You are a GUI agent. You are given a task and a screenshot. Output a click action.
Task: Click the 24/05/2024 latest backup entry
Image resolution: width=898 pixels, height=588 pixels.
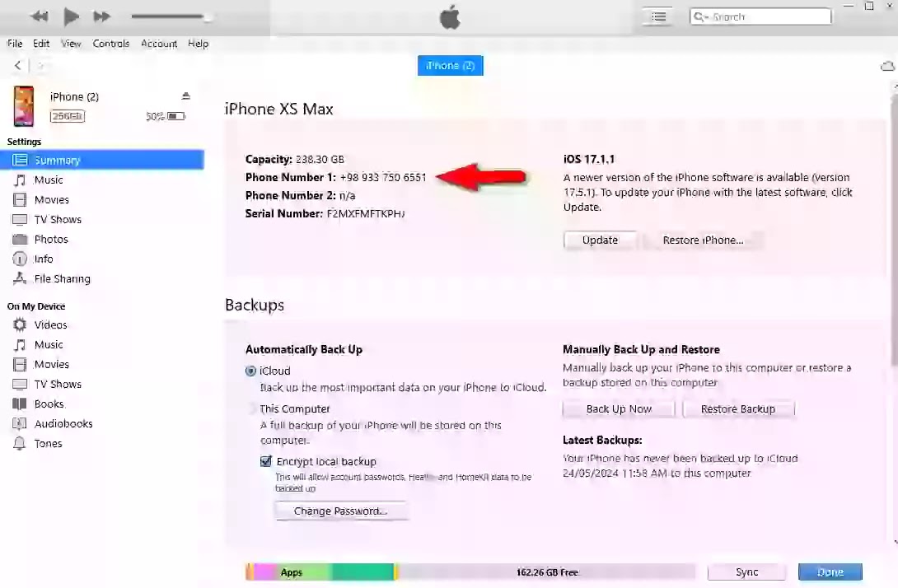(657, 474)
